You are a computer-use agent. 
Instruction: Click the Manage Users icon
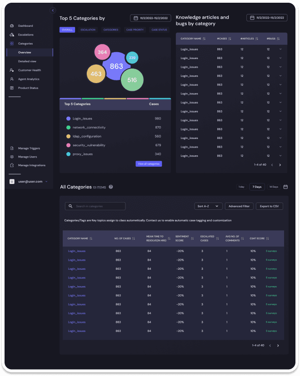pos(12,157)
